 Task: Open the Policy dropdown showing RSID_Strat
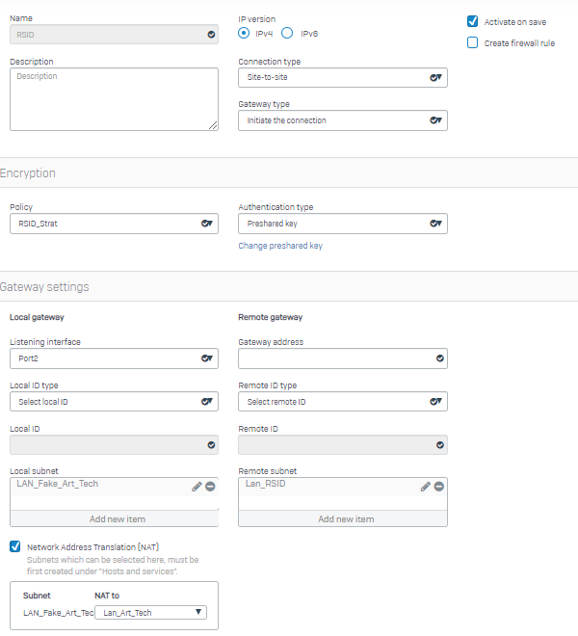point(114,224)
